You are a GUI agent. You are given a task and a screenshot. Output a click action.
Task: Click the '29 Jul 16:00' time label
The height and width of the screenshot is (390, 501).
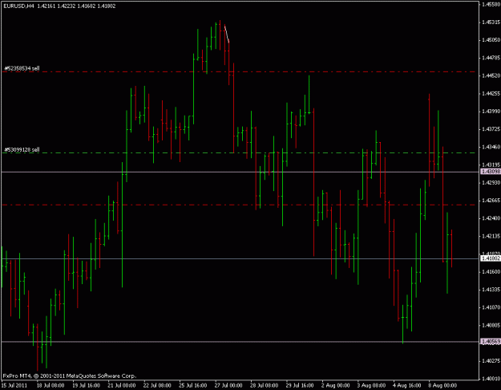(300, 385)
